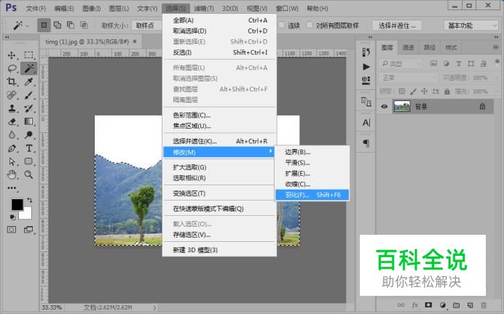Toggle layer filtering switch on Layers panel

click(x=497, y=62)
